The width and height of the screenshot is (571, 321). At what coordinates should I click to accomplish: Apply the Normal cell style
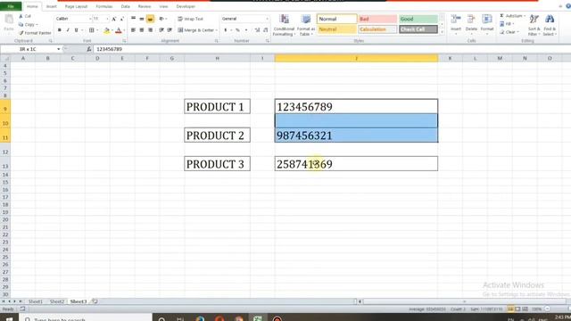pos(337,19)
